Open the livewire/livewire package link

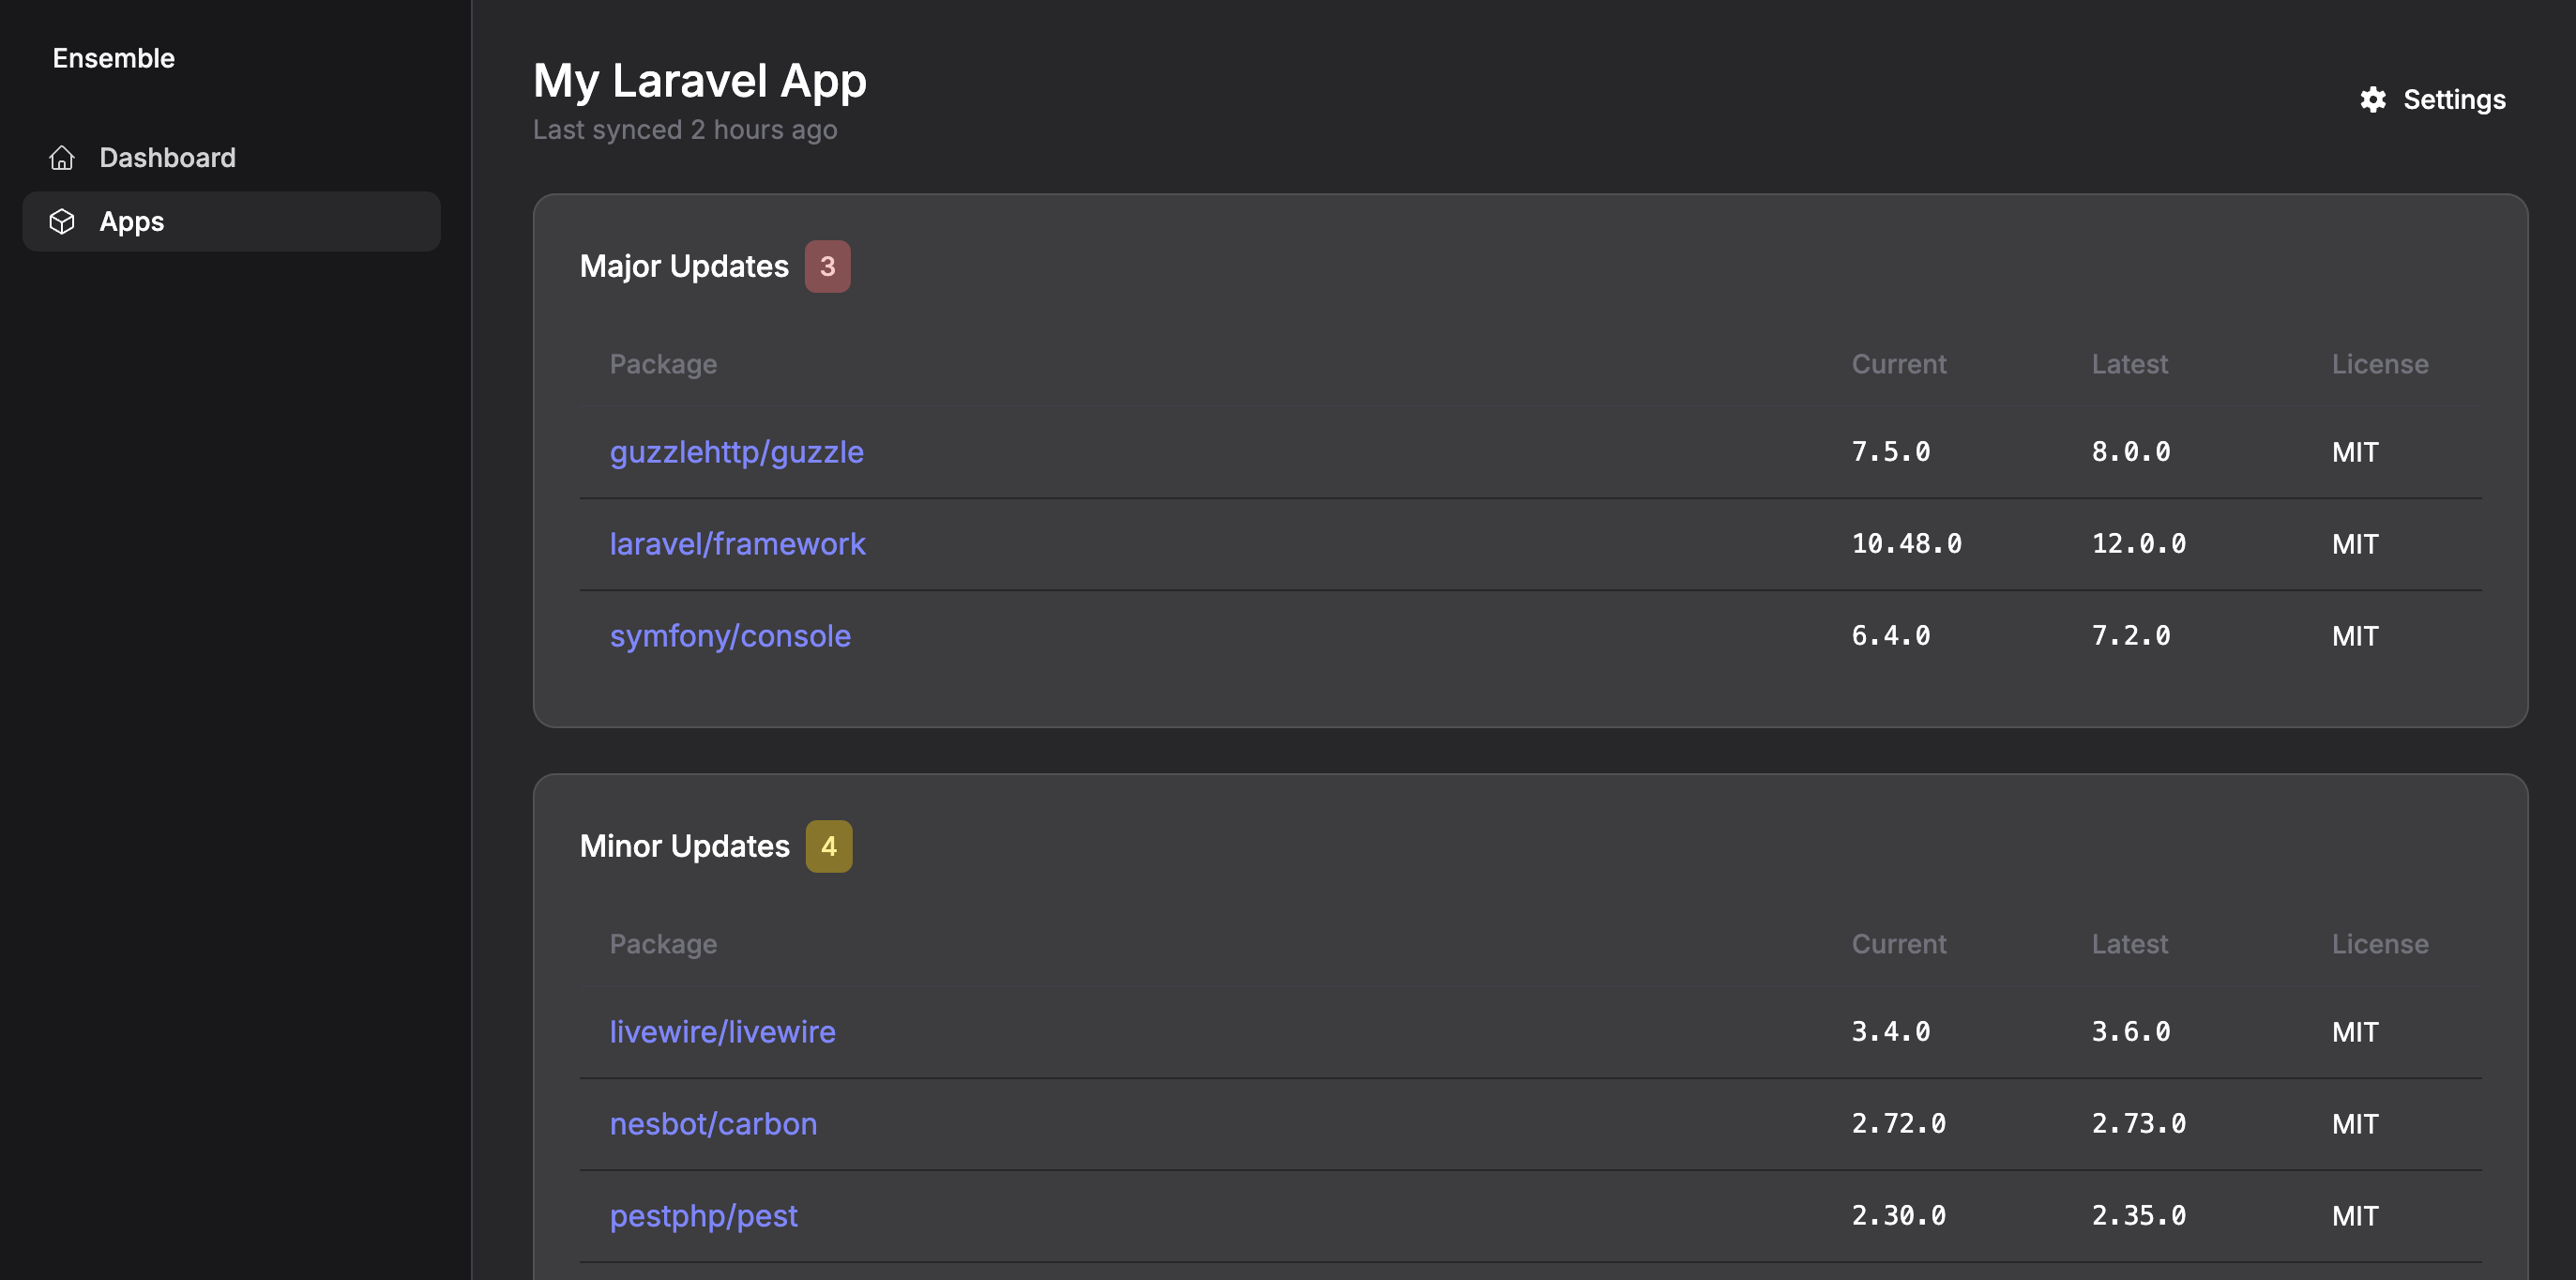point(723,1032)
